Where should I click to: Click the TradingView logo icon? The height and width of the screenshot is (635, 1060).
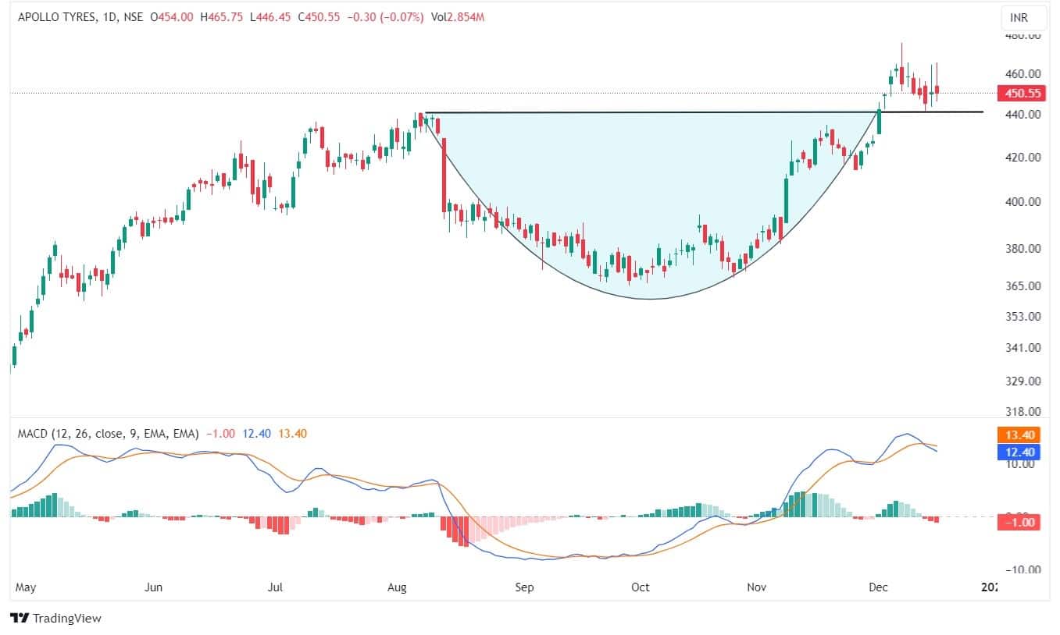20,618
